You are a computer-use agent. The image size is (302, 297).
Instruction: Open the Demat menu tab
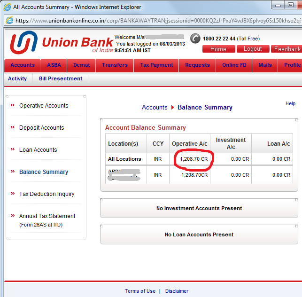coord(81,65)
